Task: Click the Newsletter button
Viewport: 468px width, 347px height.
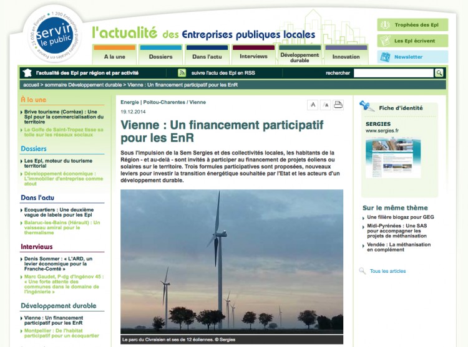Action: pos(412,57)
